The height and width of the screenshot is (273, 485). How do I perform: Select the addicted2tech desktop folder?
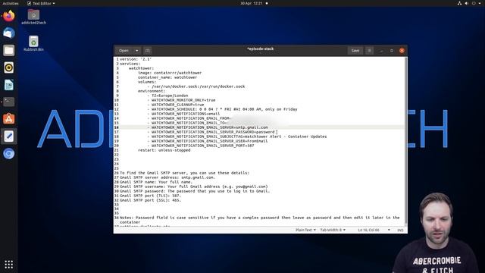coord(33,17)
